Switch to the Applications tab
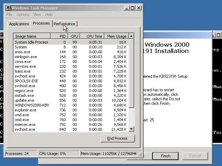 19,24
